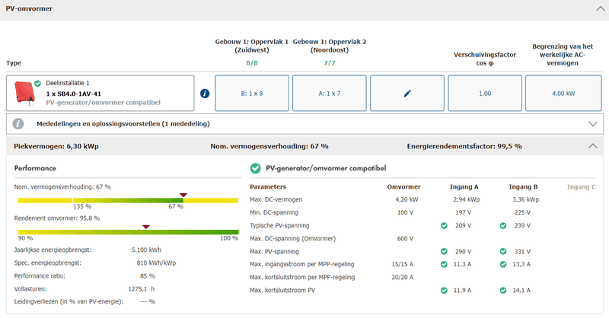Click the green status check on Deelinstallatie 1

(x=38, y=83)
